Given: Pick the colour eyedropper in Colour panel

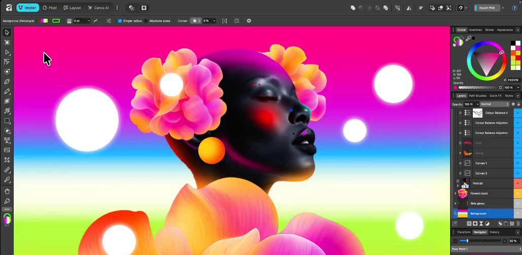Looking at the screenshot, I should [x=468, y=39].
